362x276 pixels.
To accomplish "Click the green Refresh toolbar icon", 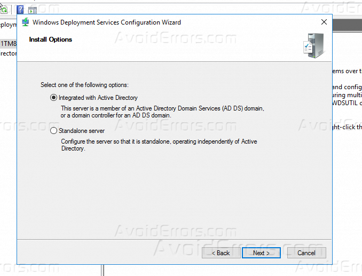I will tap(4, 10).
